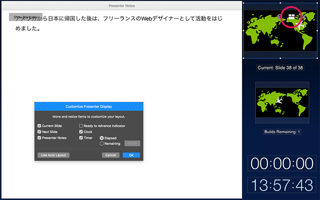Toggle the Clock checkbox

tap(81, 132)
